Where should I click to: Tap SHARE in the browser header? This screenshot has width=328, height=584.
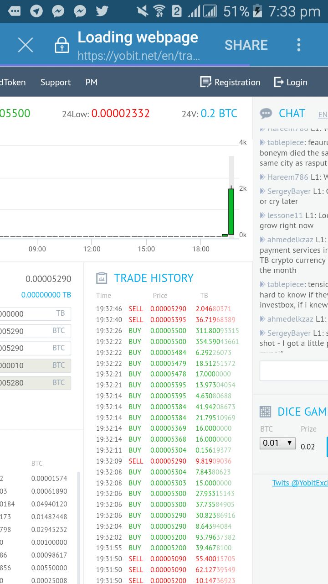pos(246,45)
